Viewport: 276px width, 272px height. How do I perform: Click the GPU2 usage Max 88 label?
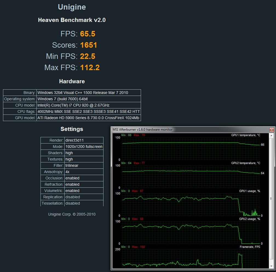138,219
